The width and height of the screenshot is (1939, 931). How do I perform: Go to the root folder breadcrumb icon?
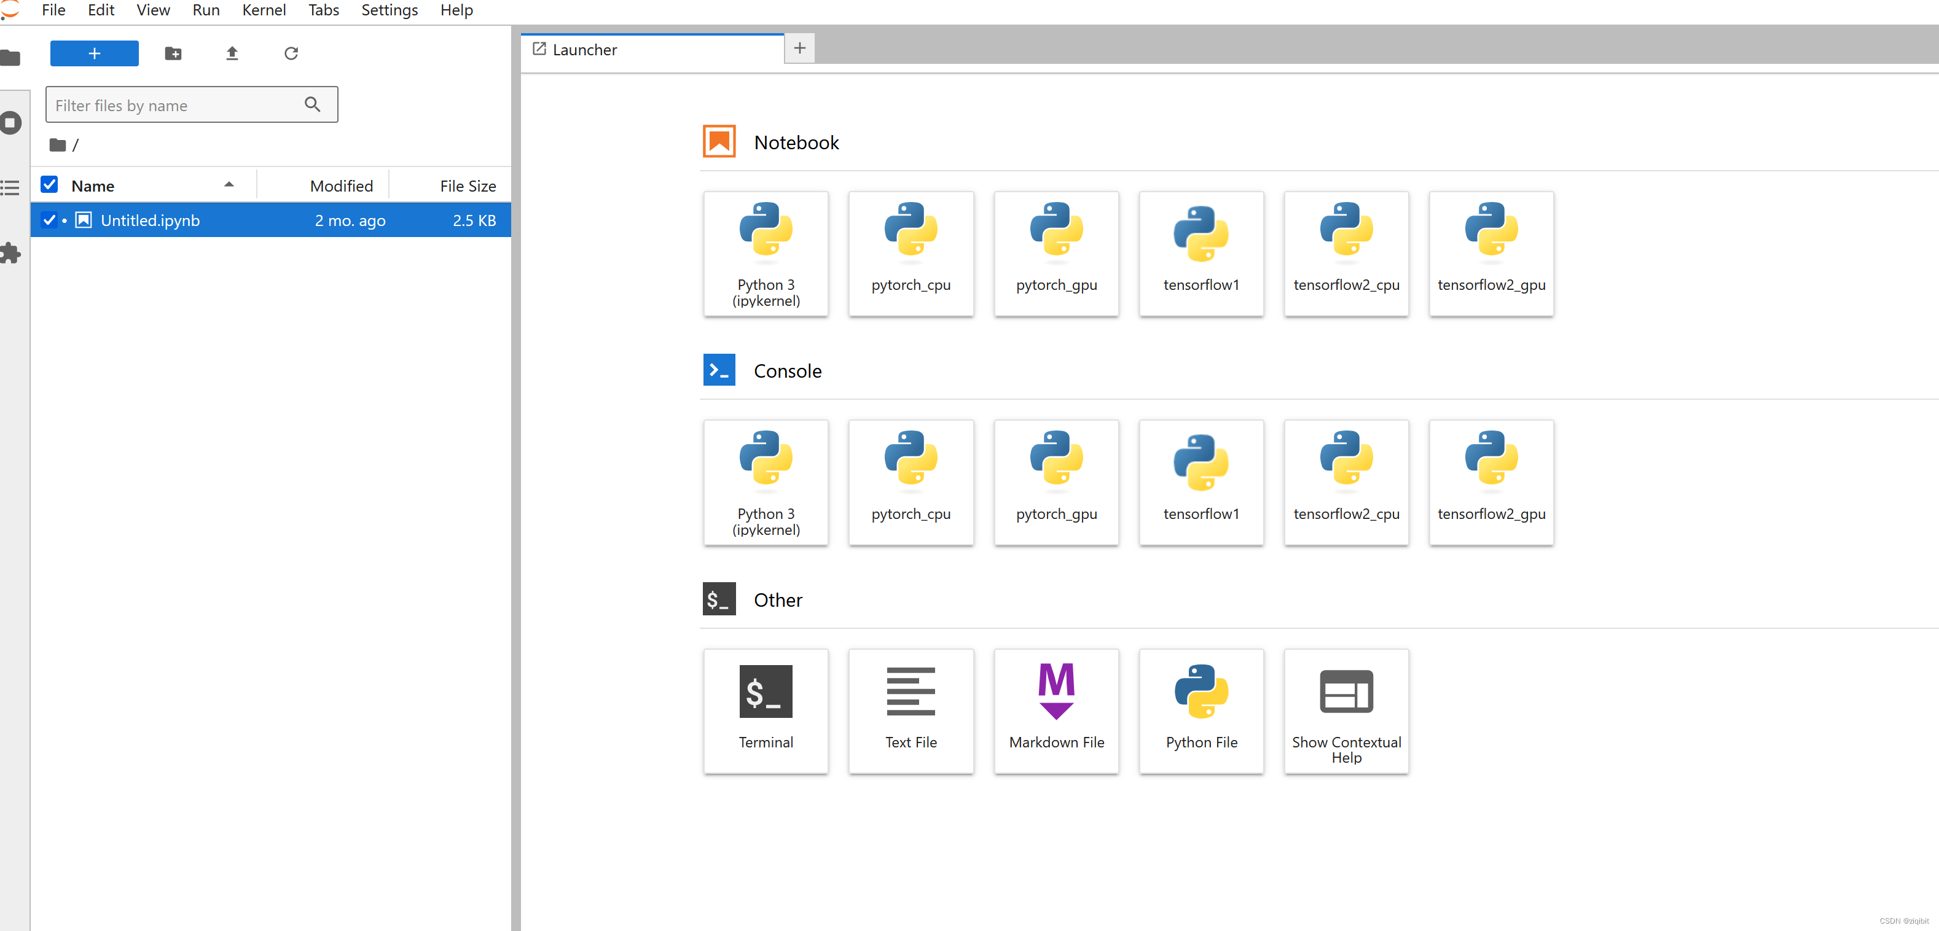click(x=57, y=144)
